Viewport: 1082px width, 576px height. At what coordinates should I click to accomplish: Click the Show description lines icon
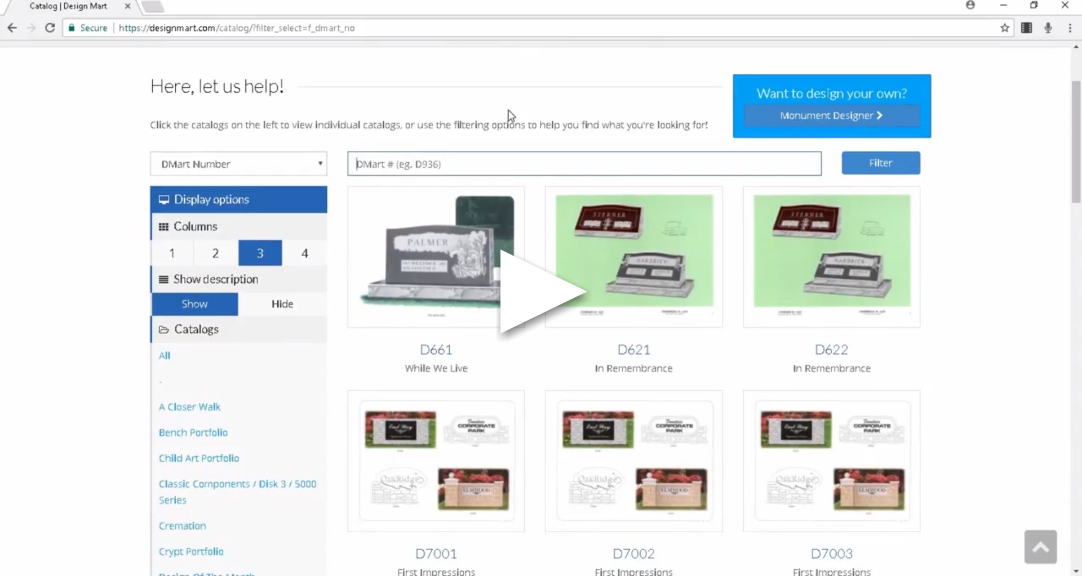click(163, 279)
